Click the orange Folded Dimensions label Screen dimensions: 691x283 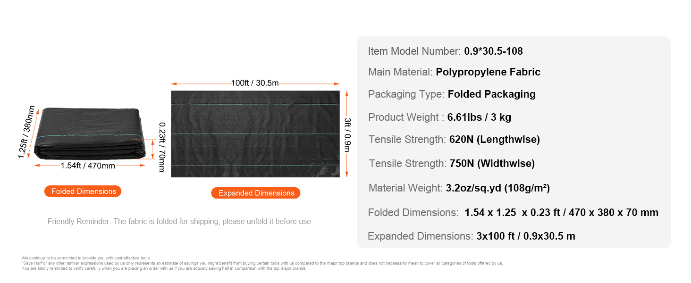pyautogui.click(x=83, y=191)
